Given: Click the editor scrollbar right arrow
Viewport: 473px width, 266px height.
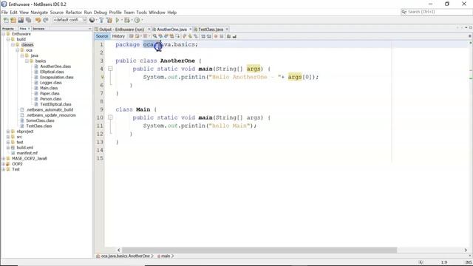Looking at the screenshot, I should tap(466, 250).
